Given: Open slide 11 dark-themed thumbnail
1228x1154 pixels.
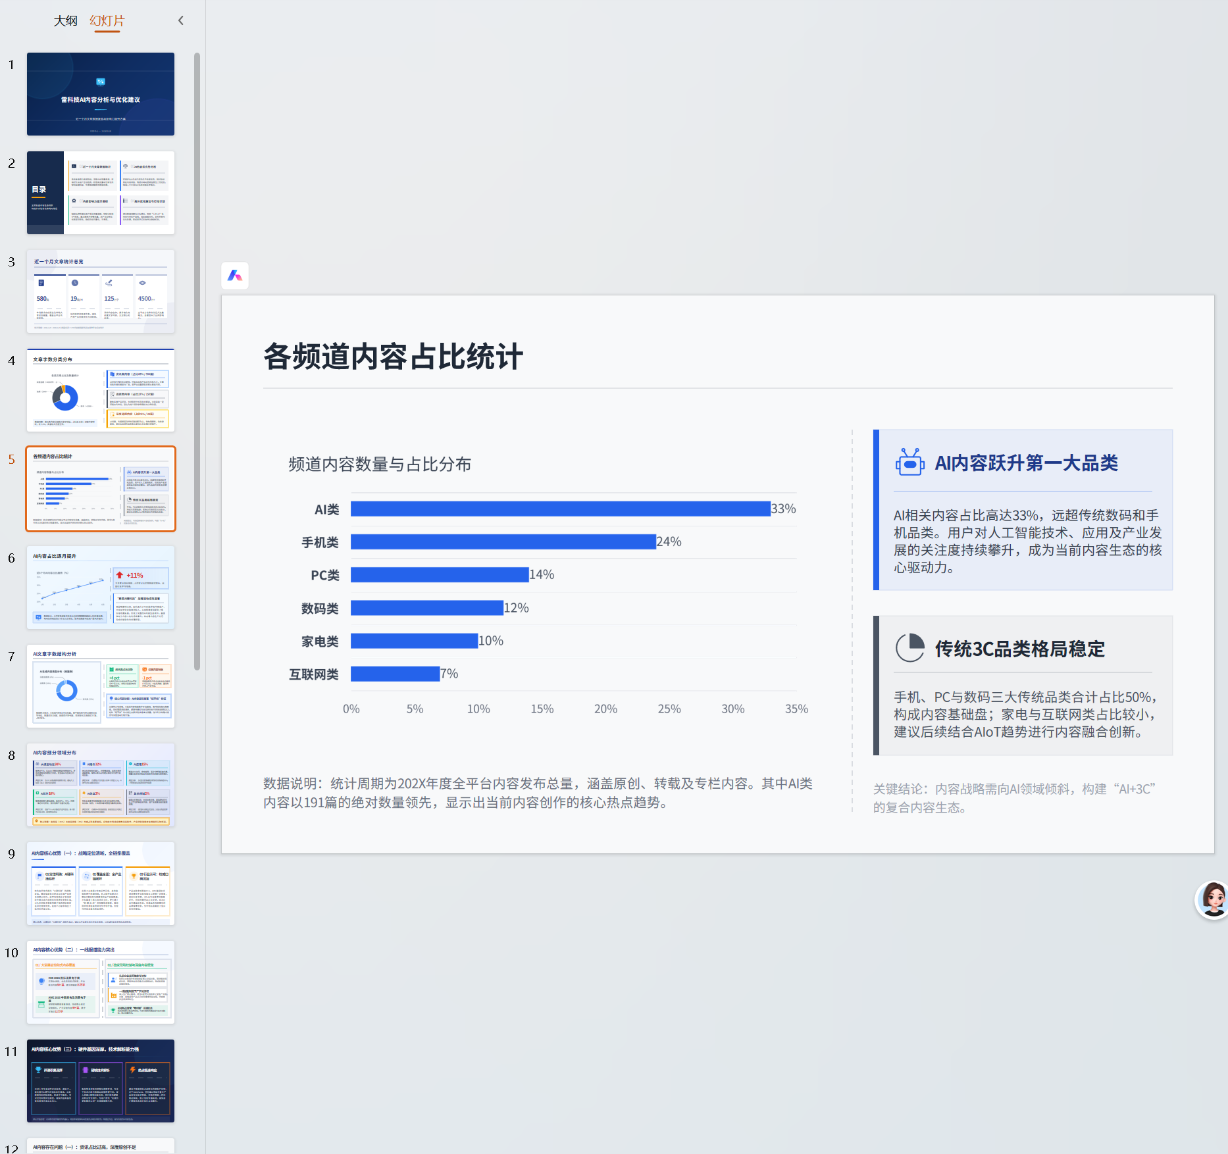Looking at the screenshot, I should [x=101, y=1081].
